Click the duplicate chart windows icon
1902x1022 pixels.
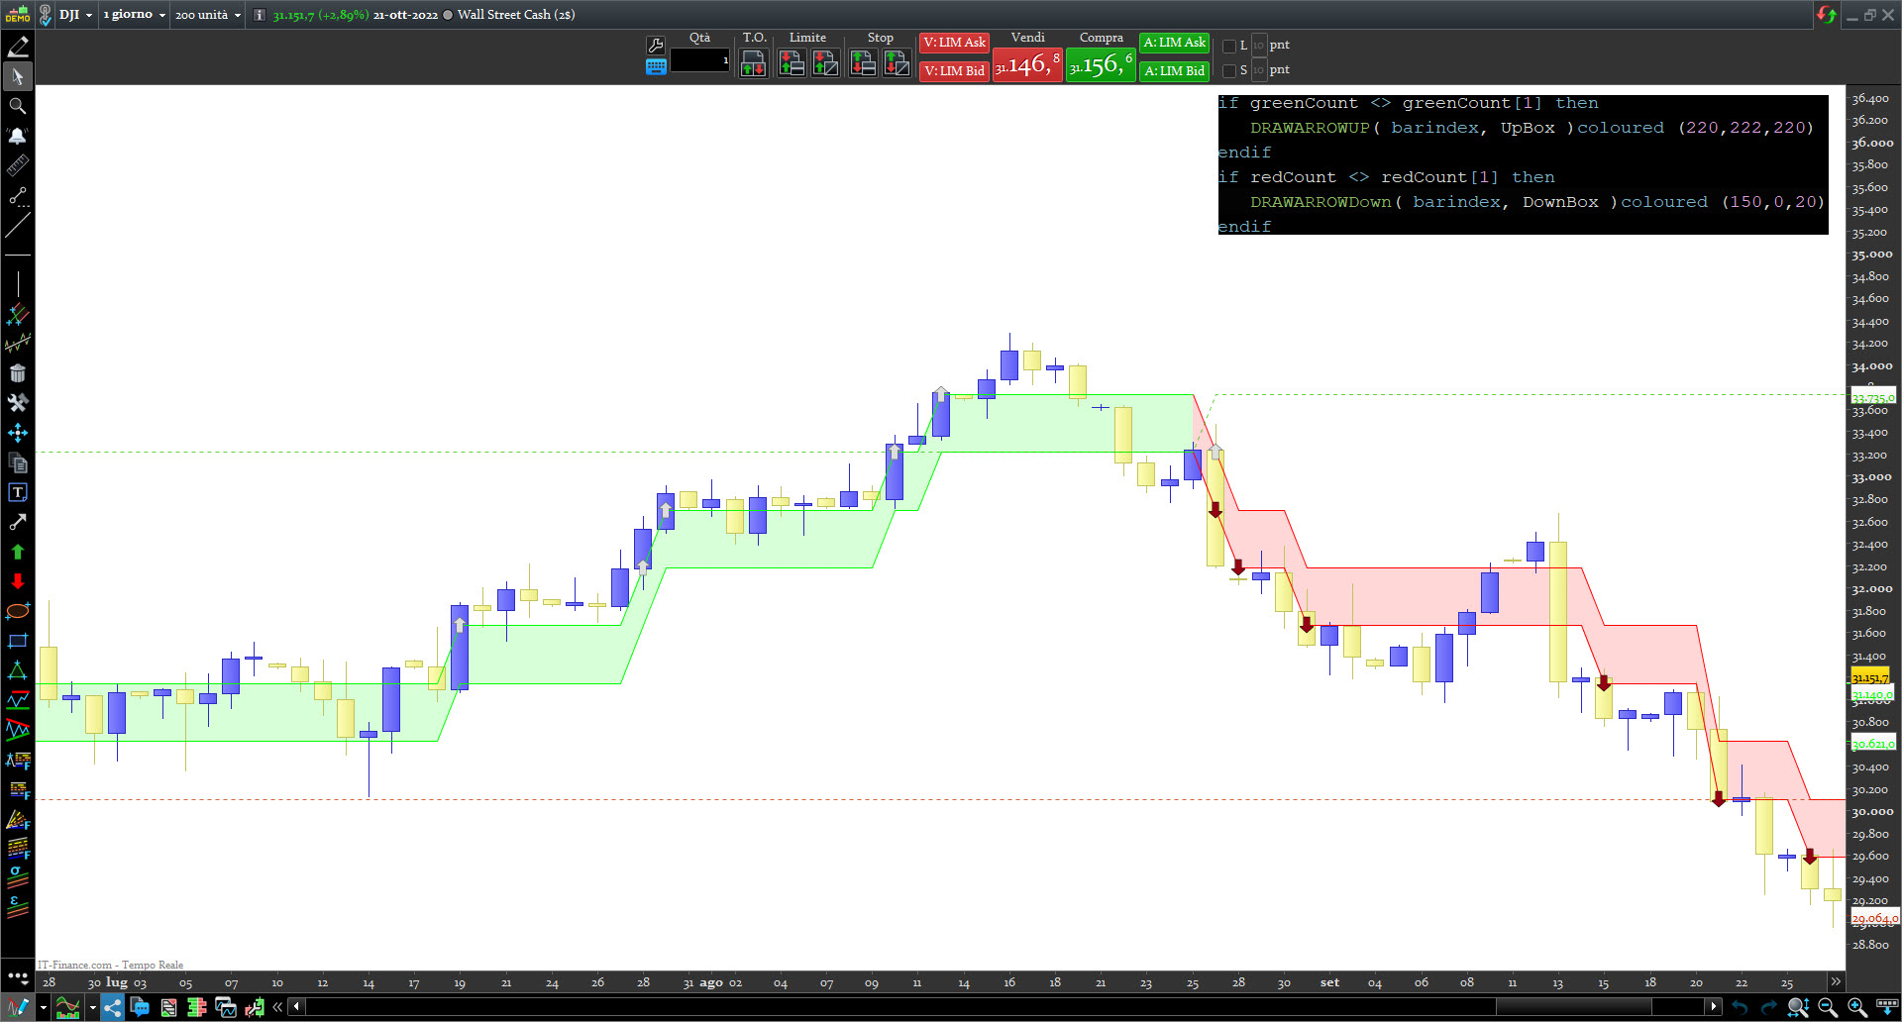226,1008
